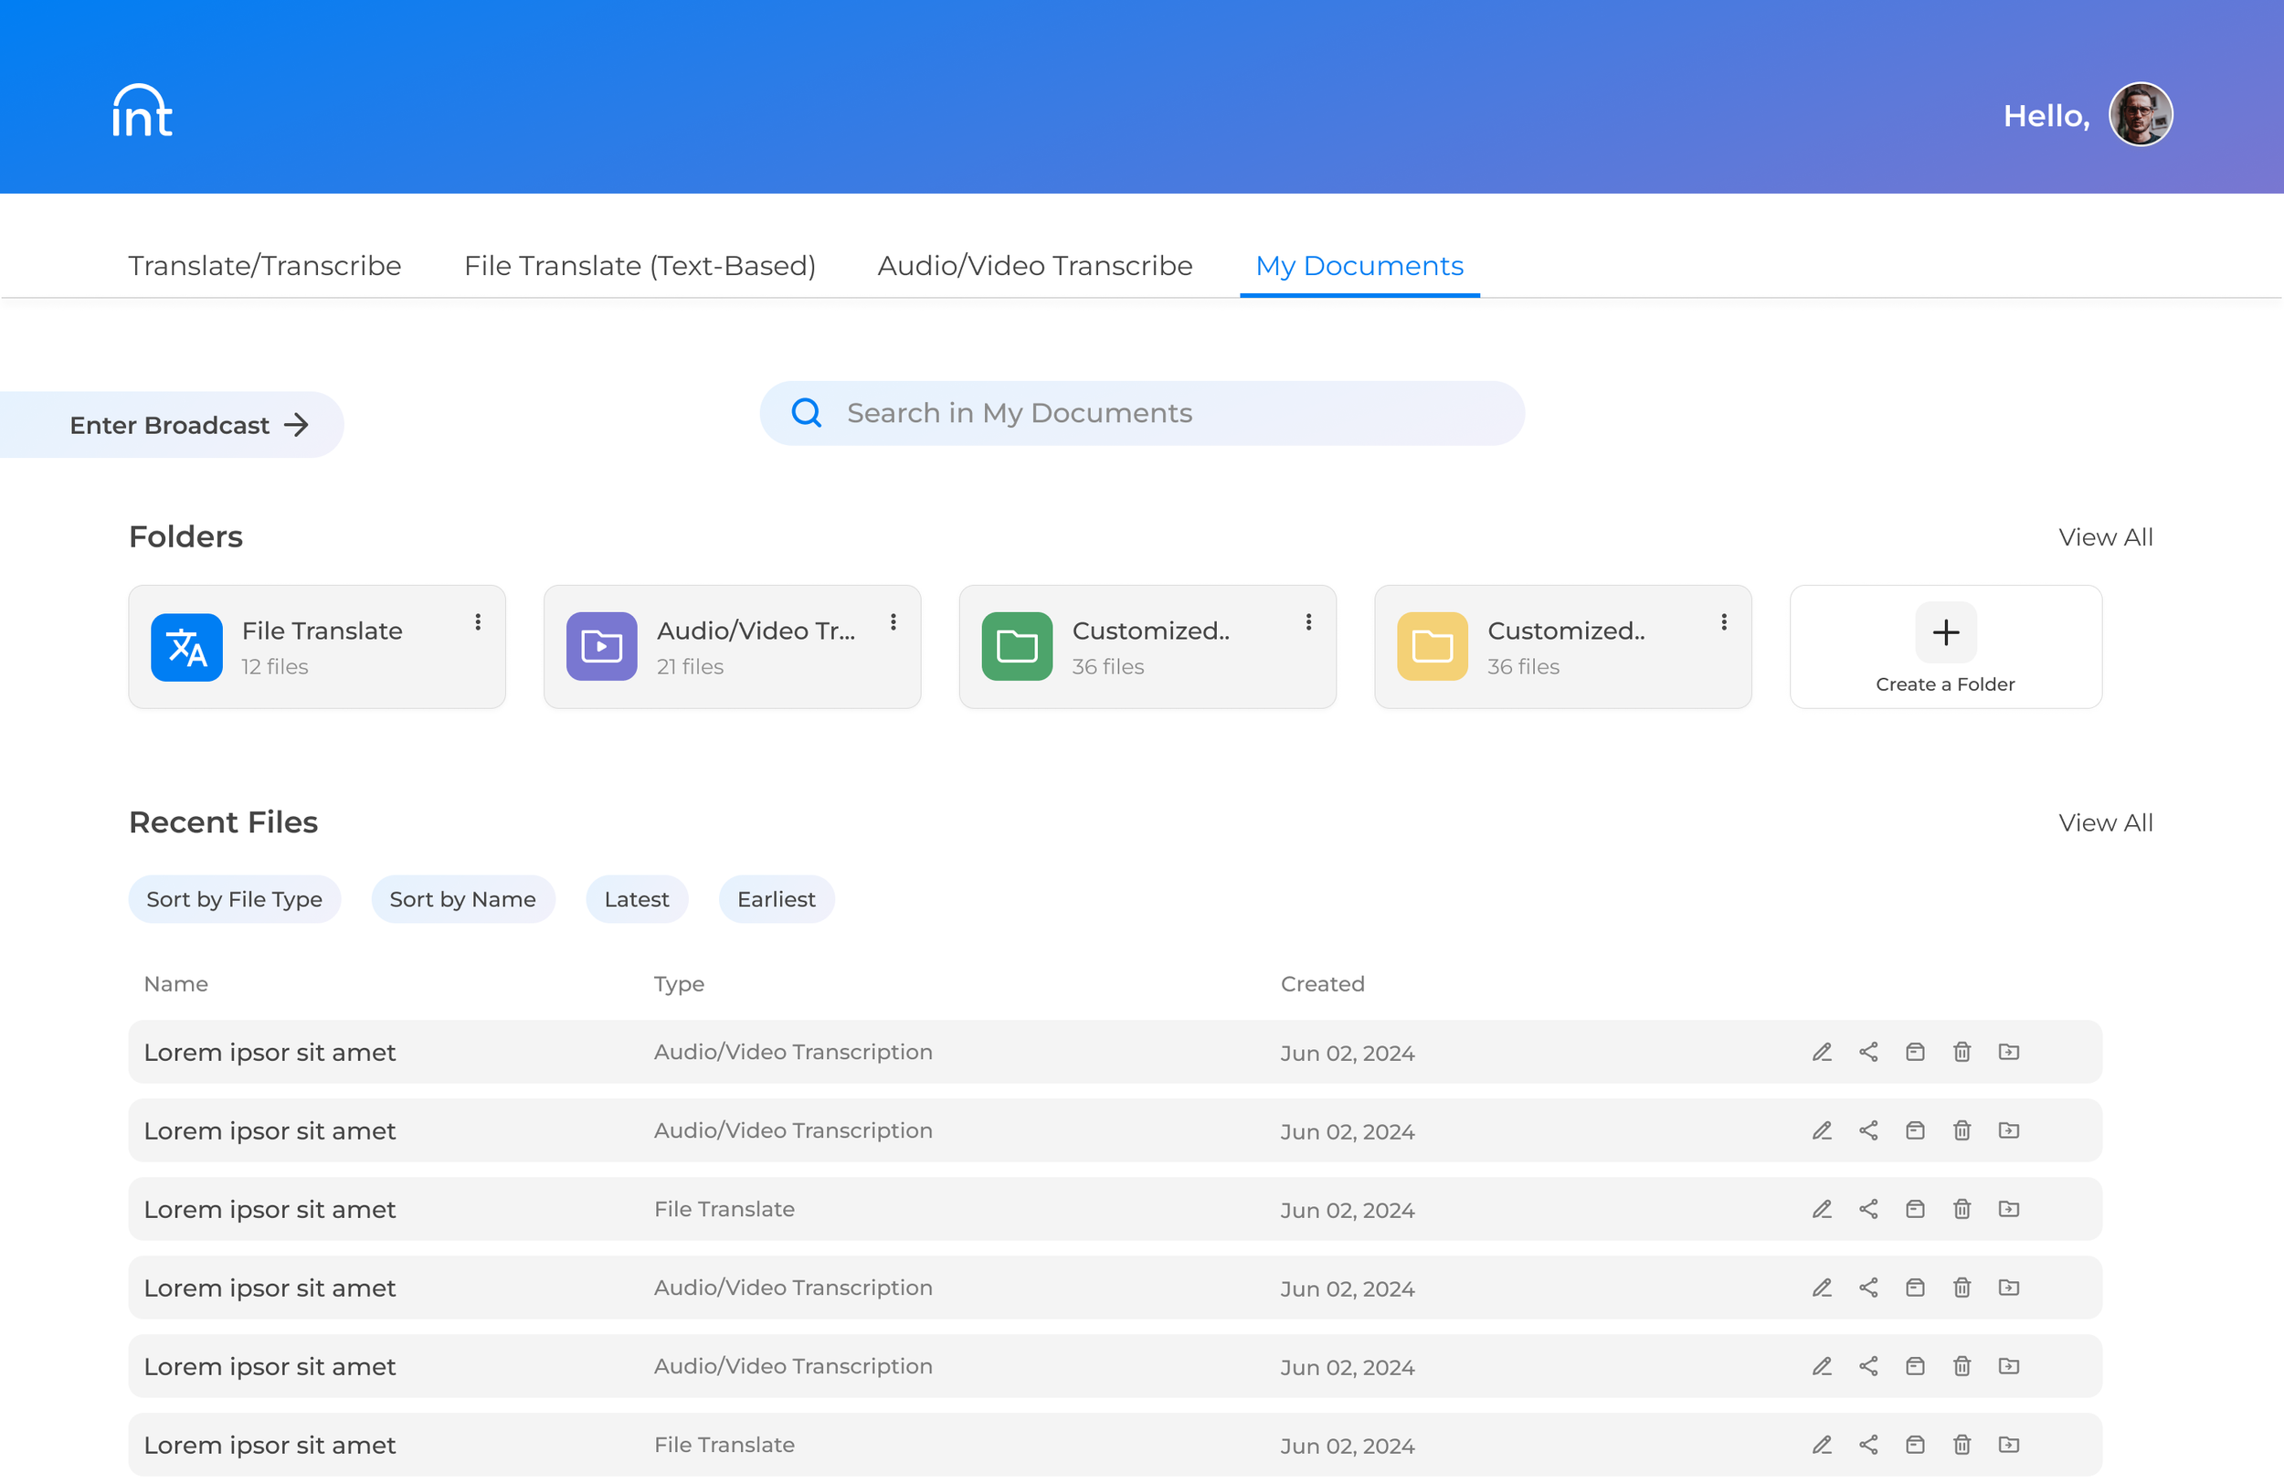Open the Audio/Video Tr... folder three-dot menu
Screen dimensions: 2284x1484
893,622
